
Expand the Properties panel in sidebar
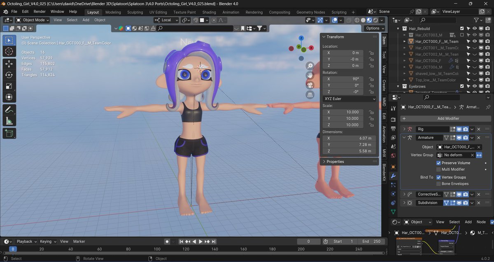(x=324, y=162)
